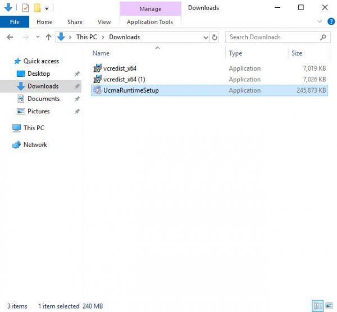Minimize the Downloads window
Image resolution: width=337 pixels, height=312 pixels.
[277, 8]
